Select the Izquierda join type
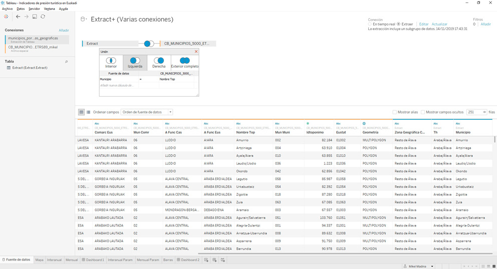 click(x=135, y=63)
